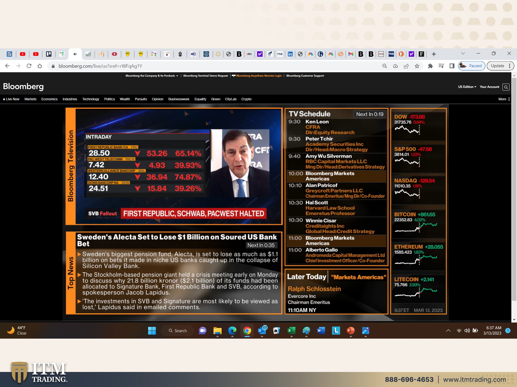Open PowerPoint from the taskbar
Image resolution: width=517 pixels, height=387 pixels.
351,331
